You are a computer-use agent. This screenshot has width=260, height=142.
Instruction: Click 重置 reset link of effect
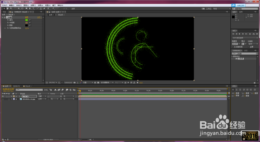(27, 17)
